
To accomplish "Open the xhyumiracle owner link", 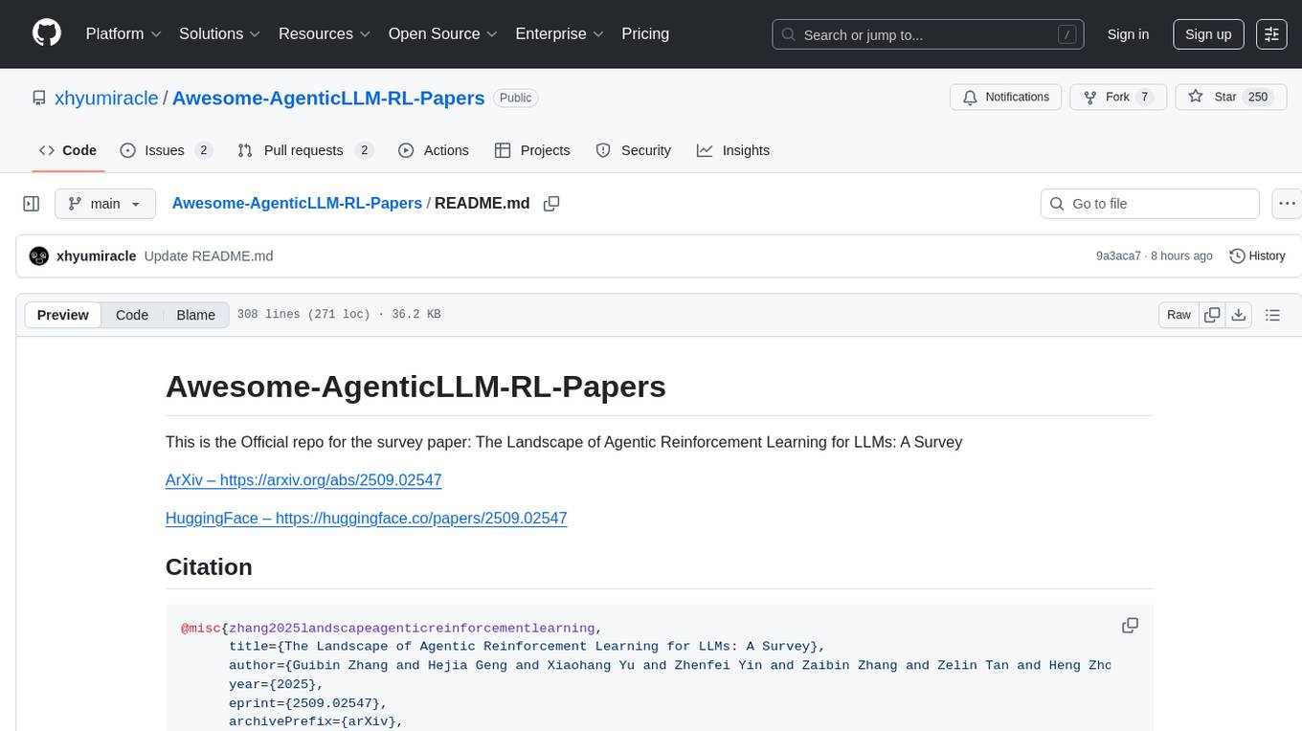I will tap(106, 98).
